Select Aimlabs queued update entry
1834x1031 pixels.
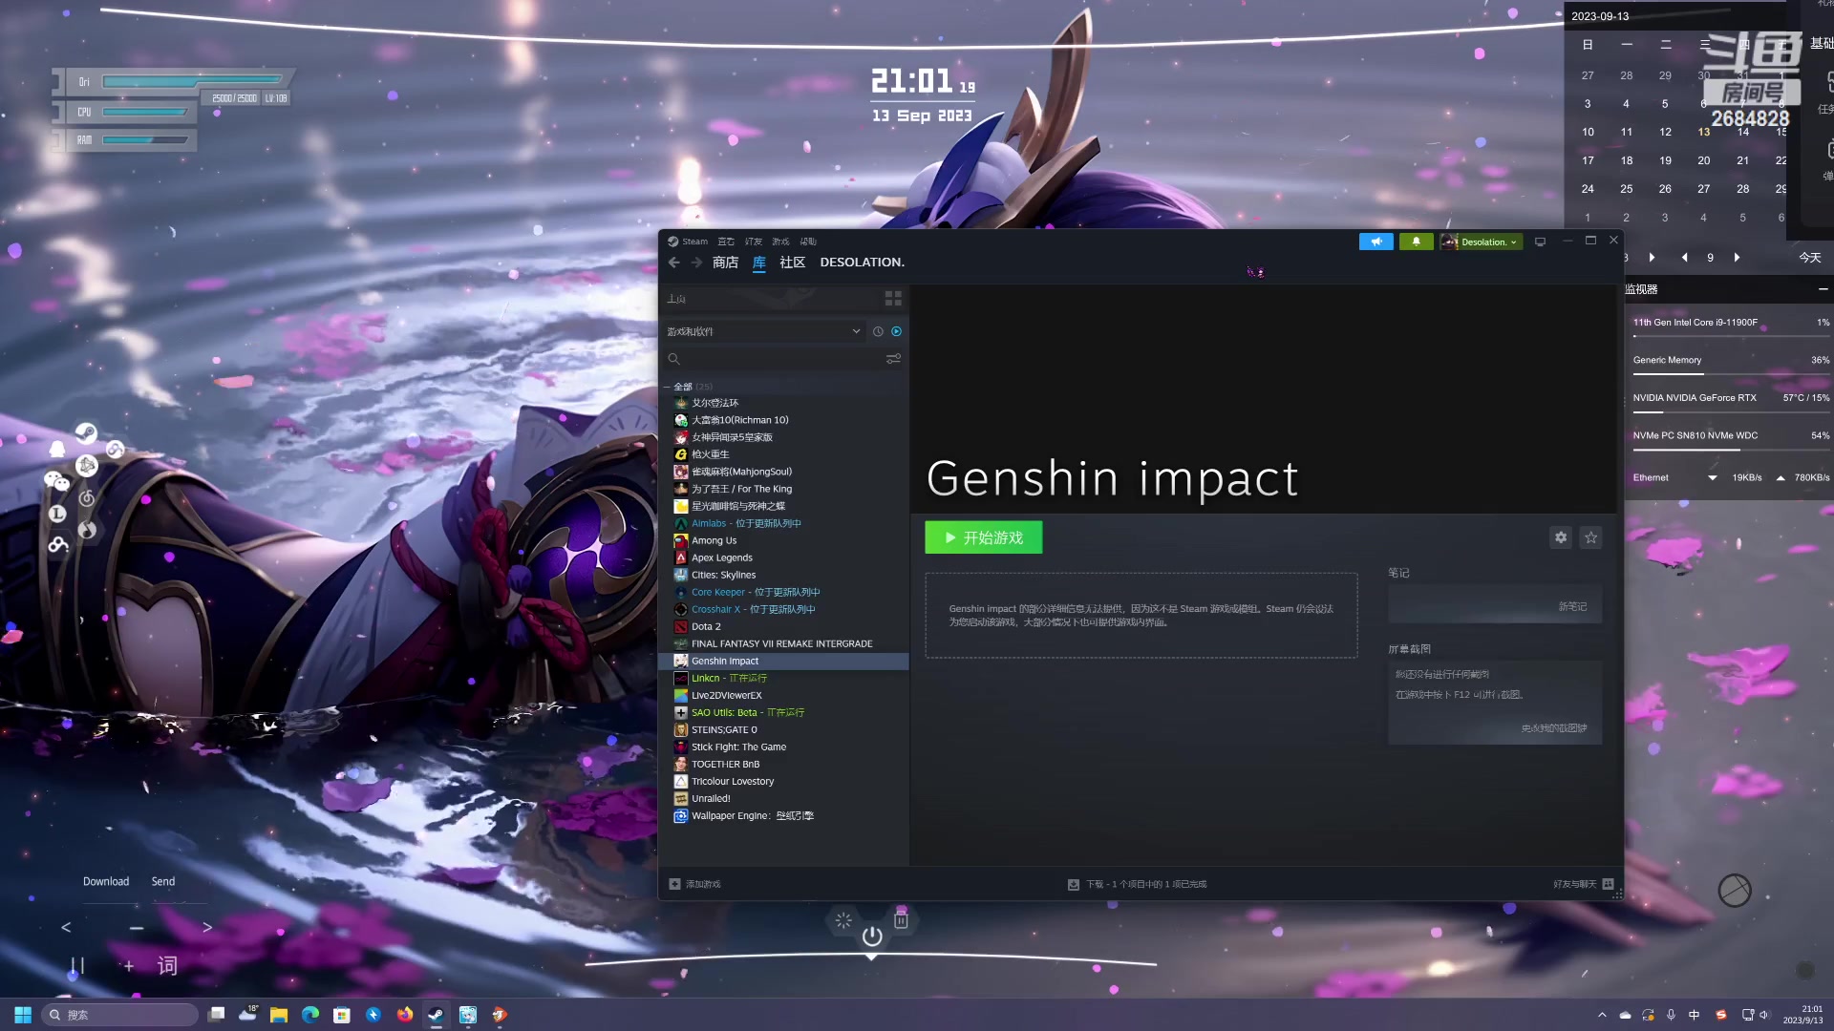coord(746,523)
